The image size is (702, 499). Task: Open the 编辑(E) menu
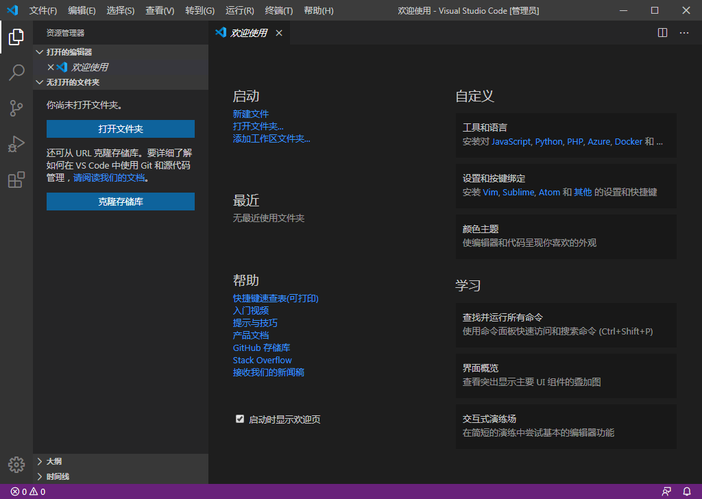[x=82, y=10]
